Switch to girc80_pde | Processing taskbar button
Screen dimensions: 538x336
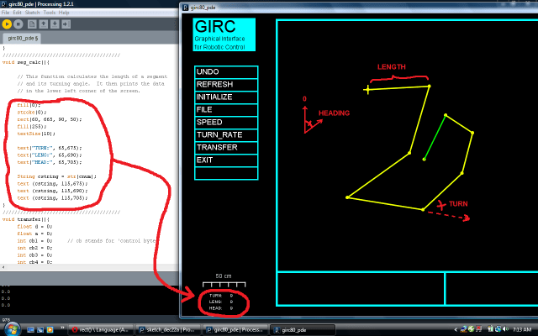pos(234,330)
